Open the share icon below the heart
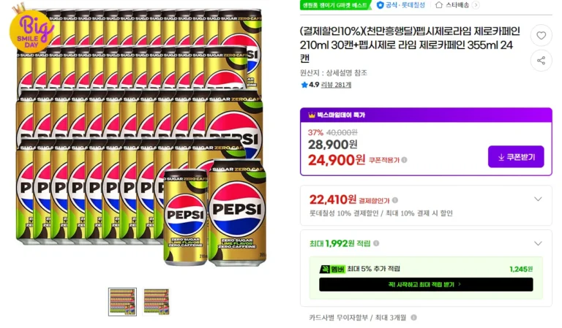 541,61
